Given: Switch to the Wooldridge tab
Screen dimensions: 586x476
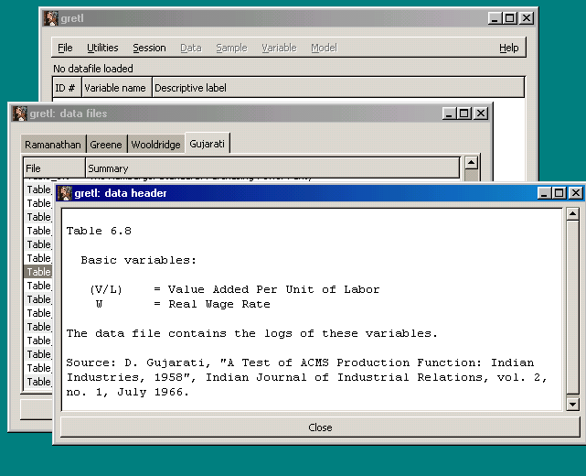Looking at the screenshot, I should coord(155,145).
